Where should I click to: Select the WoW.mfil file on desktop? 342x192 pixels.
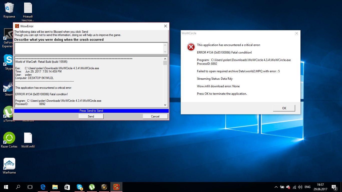(28, 139)
